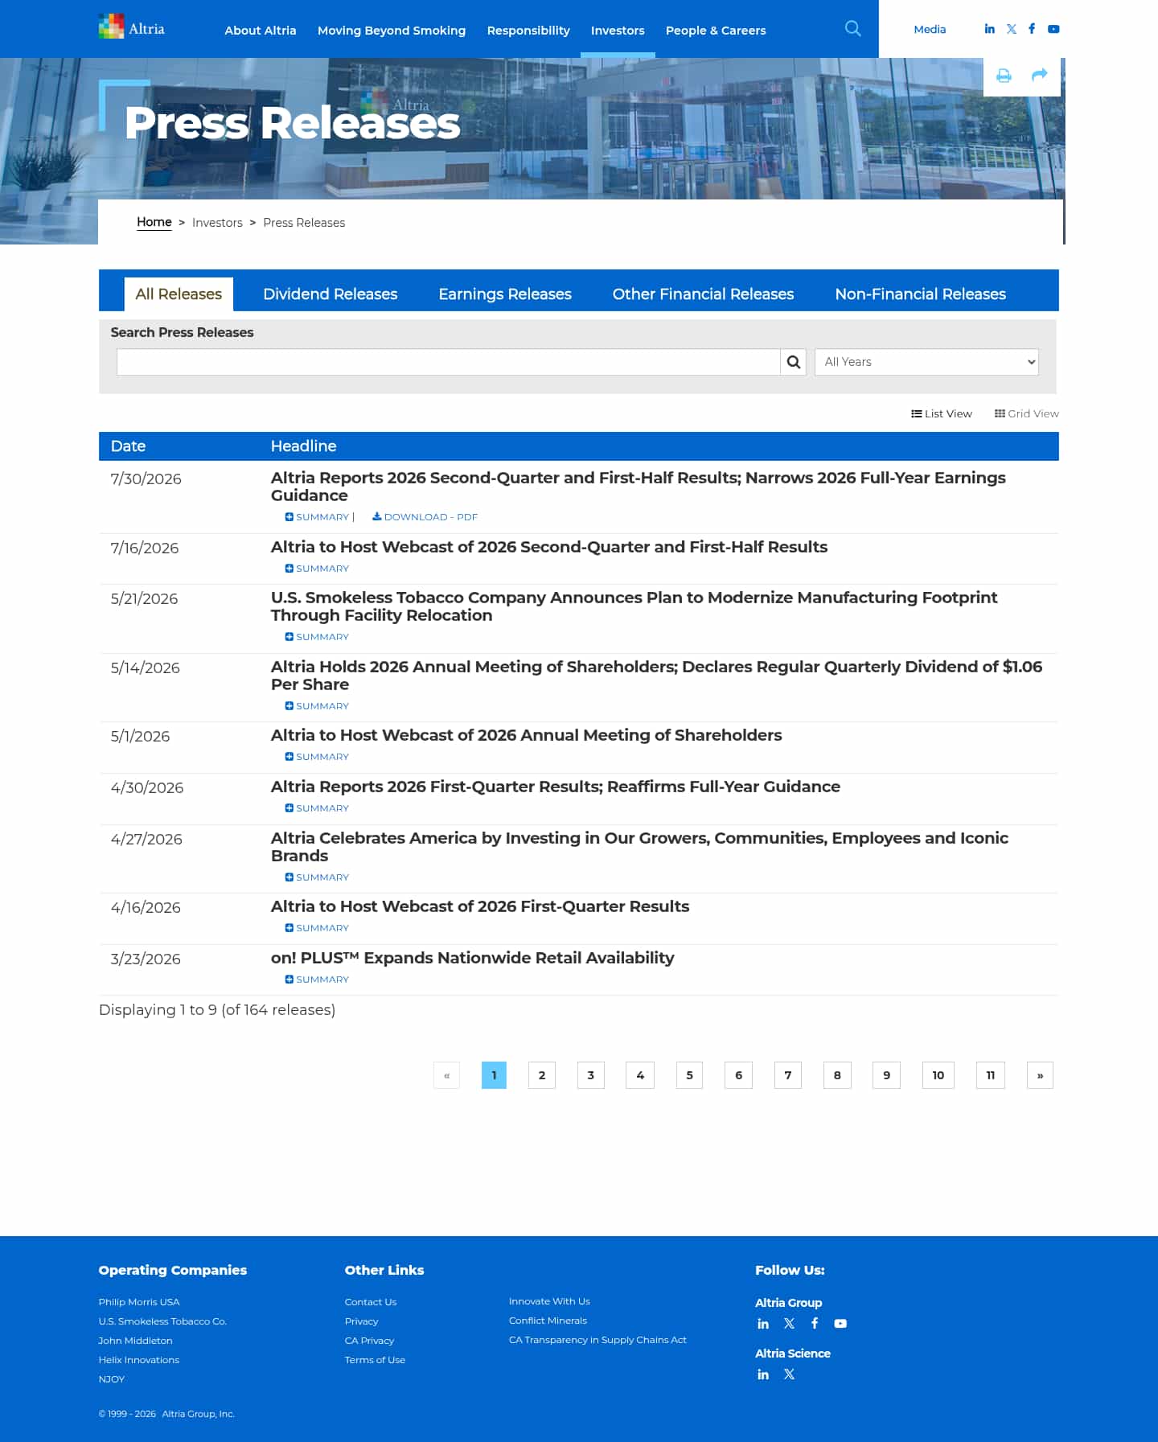The height and width of the screenshot is (1442, 1158).
Task: Switch to List View
Action: [941, 413]
